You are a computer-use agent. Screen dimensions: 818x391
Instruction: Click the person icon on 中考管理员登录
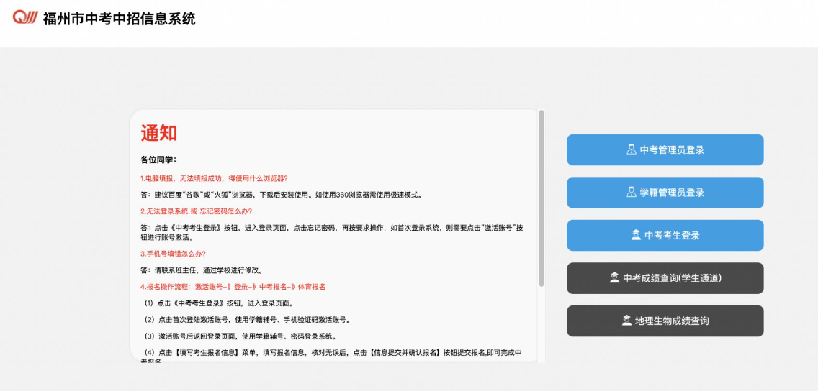[x=632, y=149]
